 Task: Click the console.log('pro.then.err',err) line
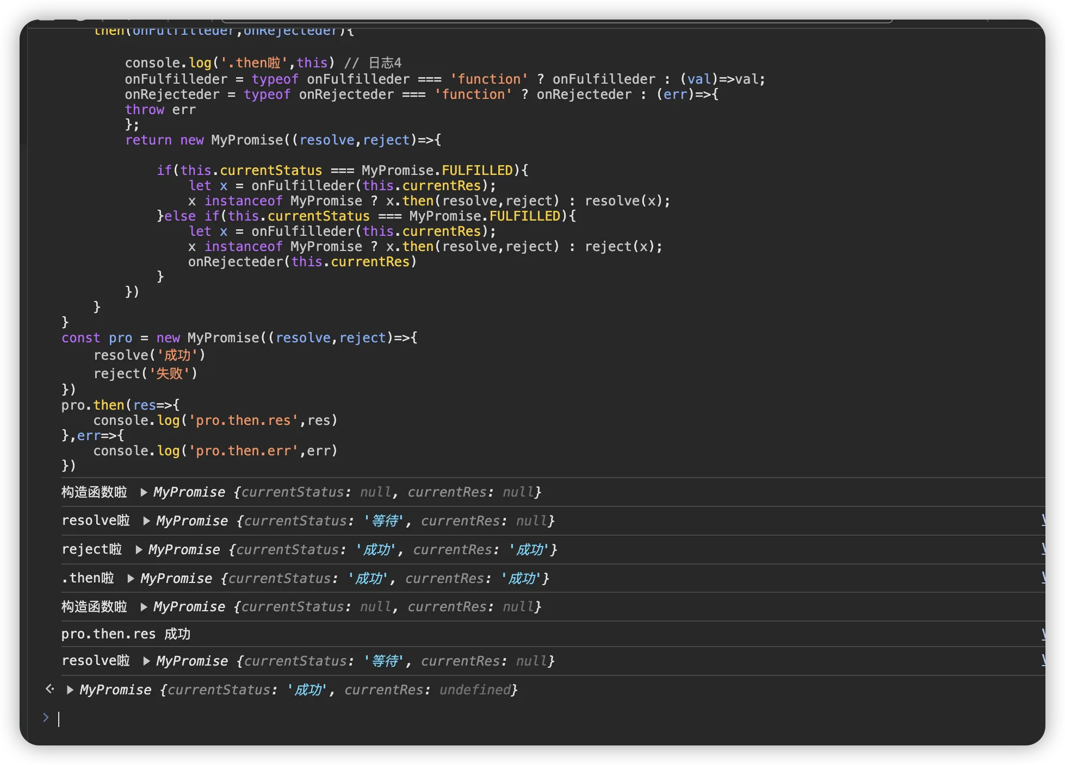point(215,451)
